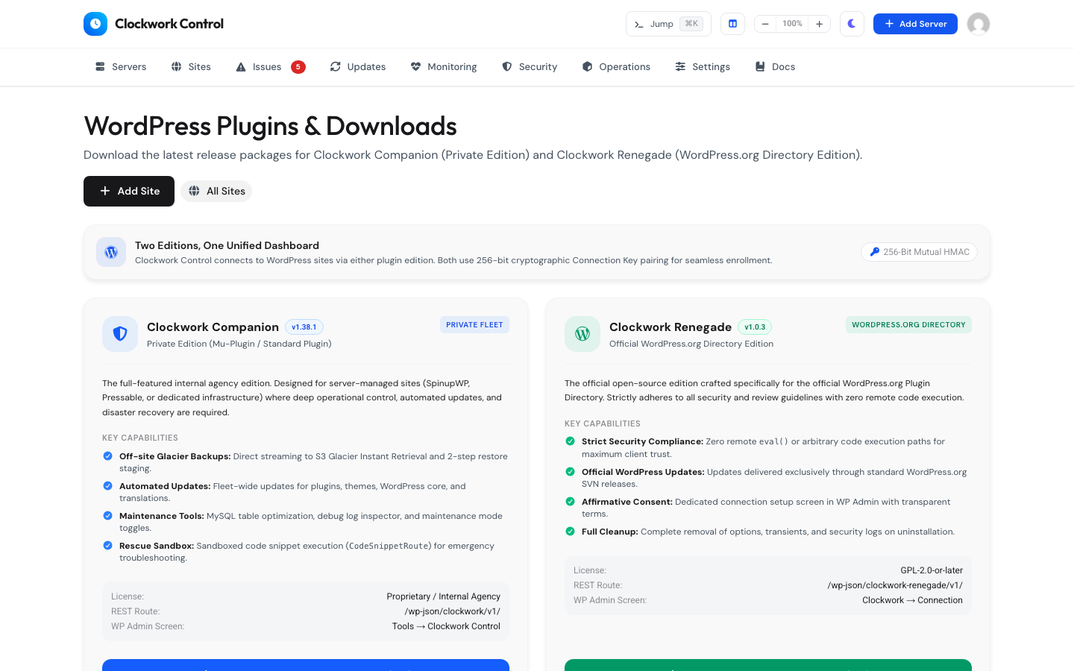Click the Clockwork Control clock logo
1074x671 pixels.
click(x=95, y=24)
